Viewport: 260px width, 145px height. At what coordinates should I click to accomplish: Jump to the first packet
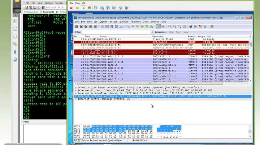point(147,26)
